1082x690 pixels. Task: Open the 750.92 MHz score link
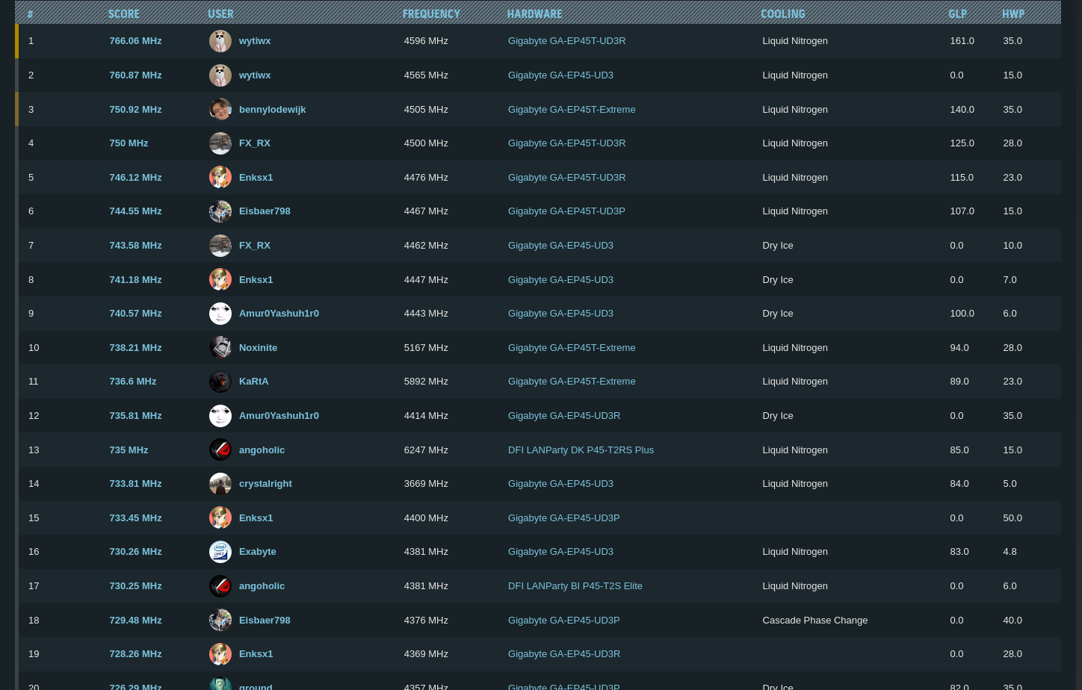[x=135, y=109]
